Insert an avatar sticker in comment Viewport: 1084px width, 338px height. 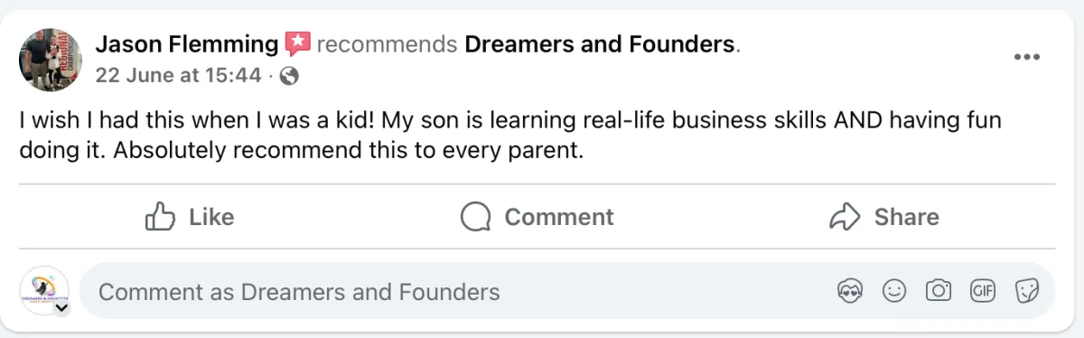point(850,291)
